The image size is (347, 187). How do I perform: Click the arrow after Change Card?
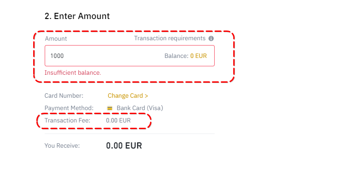coord(147,95)
